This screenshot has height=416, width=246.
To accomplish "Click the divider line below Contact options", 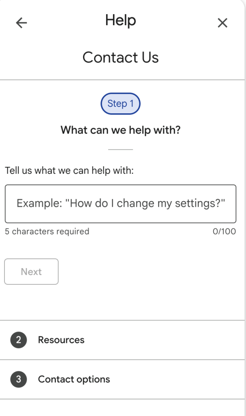I will (122, 399).
